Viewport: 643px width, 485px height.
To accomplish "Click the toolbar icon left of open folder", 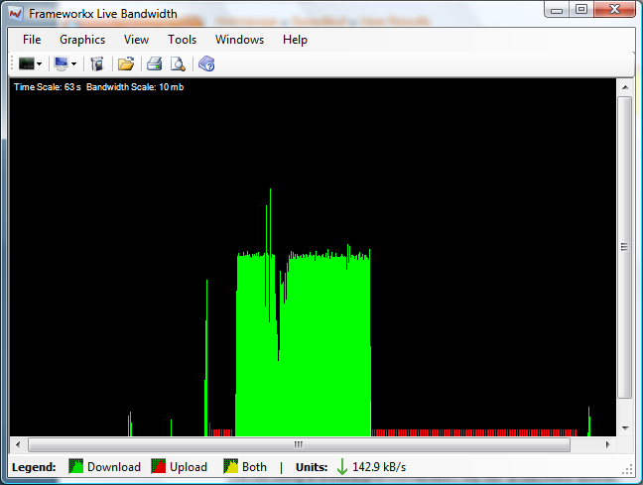I will (97, 64).
